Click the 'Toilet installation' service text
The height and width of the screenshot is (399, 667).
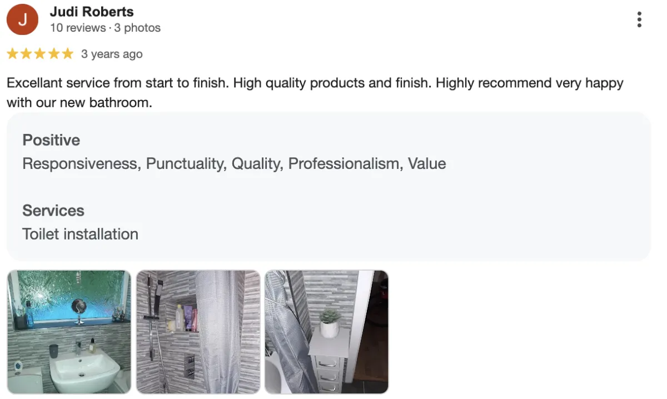[81, 235]
